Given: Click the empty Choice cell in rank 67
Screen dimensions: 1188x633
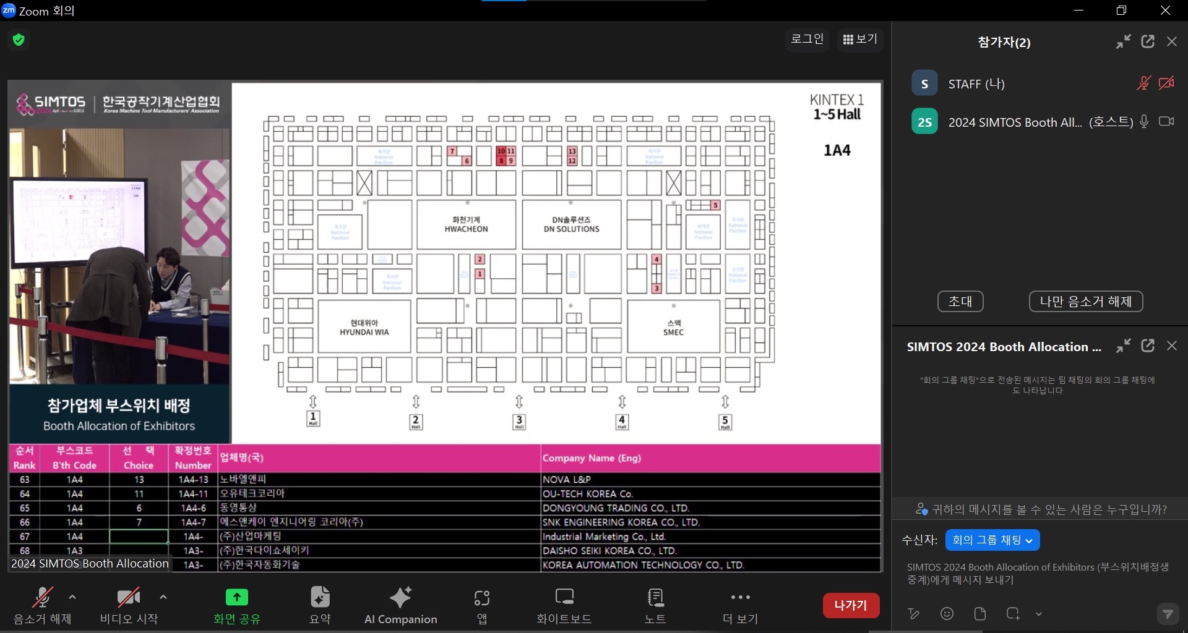Looking at the screenshot, I should [139, 537].
